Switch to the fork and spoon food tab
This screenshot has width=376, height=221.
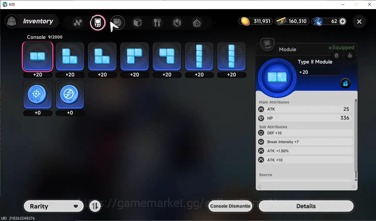click(x=157, y=23)
